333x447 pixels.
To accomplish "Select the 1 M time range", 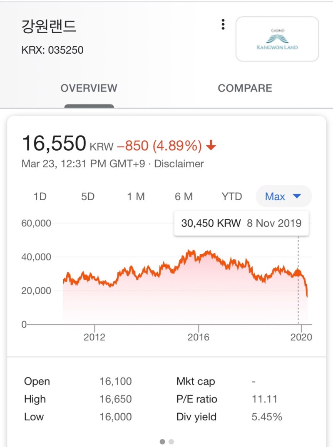I will tap(136, 196).
